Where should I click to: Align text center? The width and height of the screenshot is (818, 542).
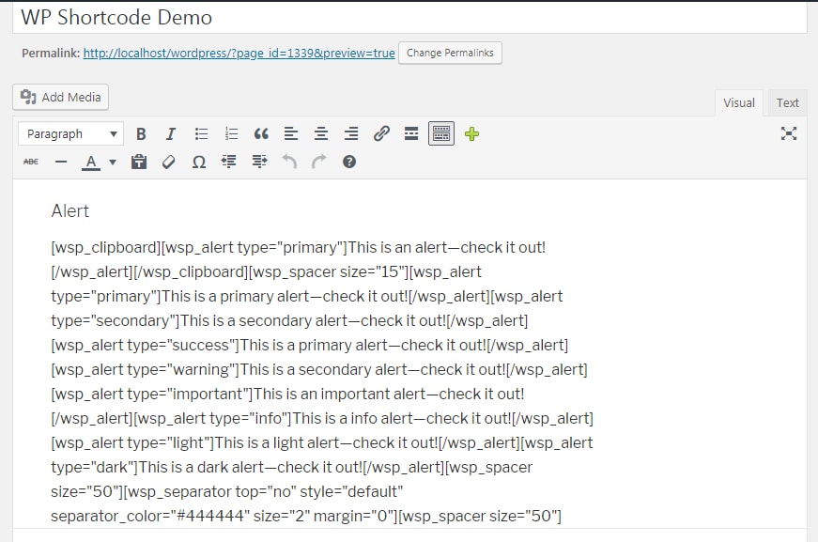click(321, 134)
